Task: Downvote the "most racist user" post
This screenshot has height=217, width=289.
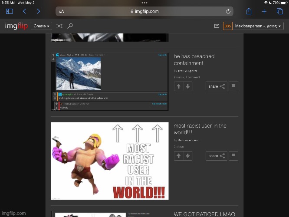Action: [x=187, y=156]
